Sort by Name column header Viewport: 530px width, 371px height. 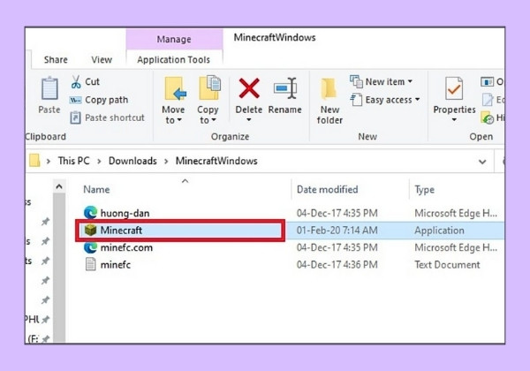[96, 190]
